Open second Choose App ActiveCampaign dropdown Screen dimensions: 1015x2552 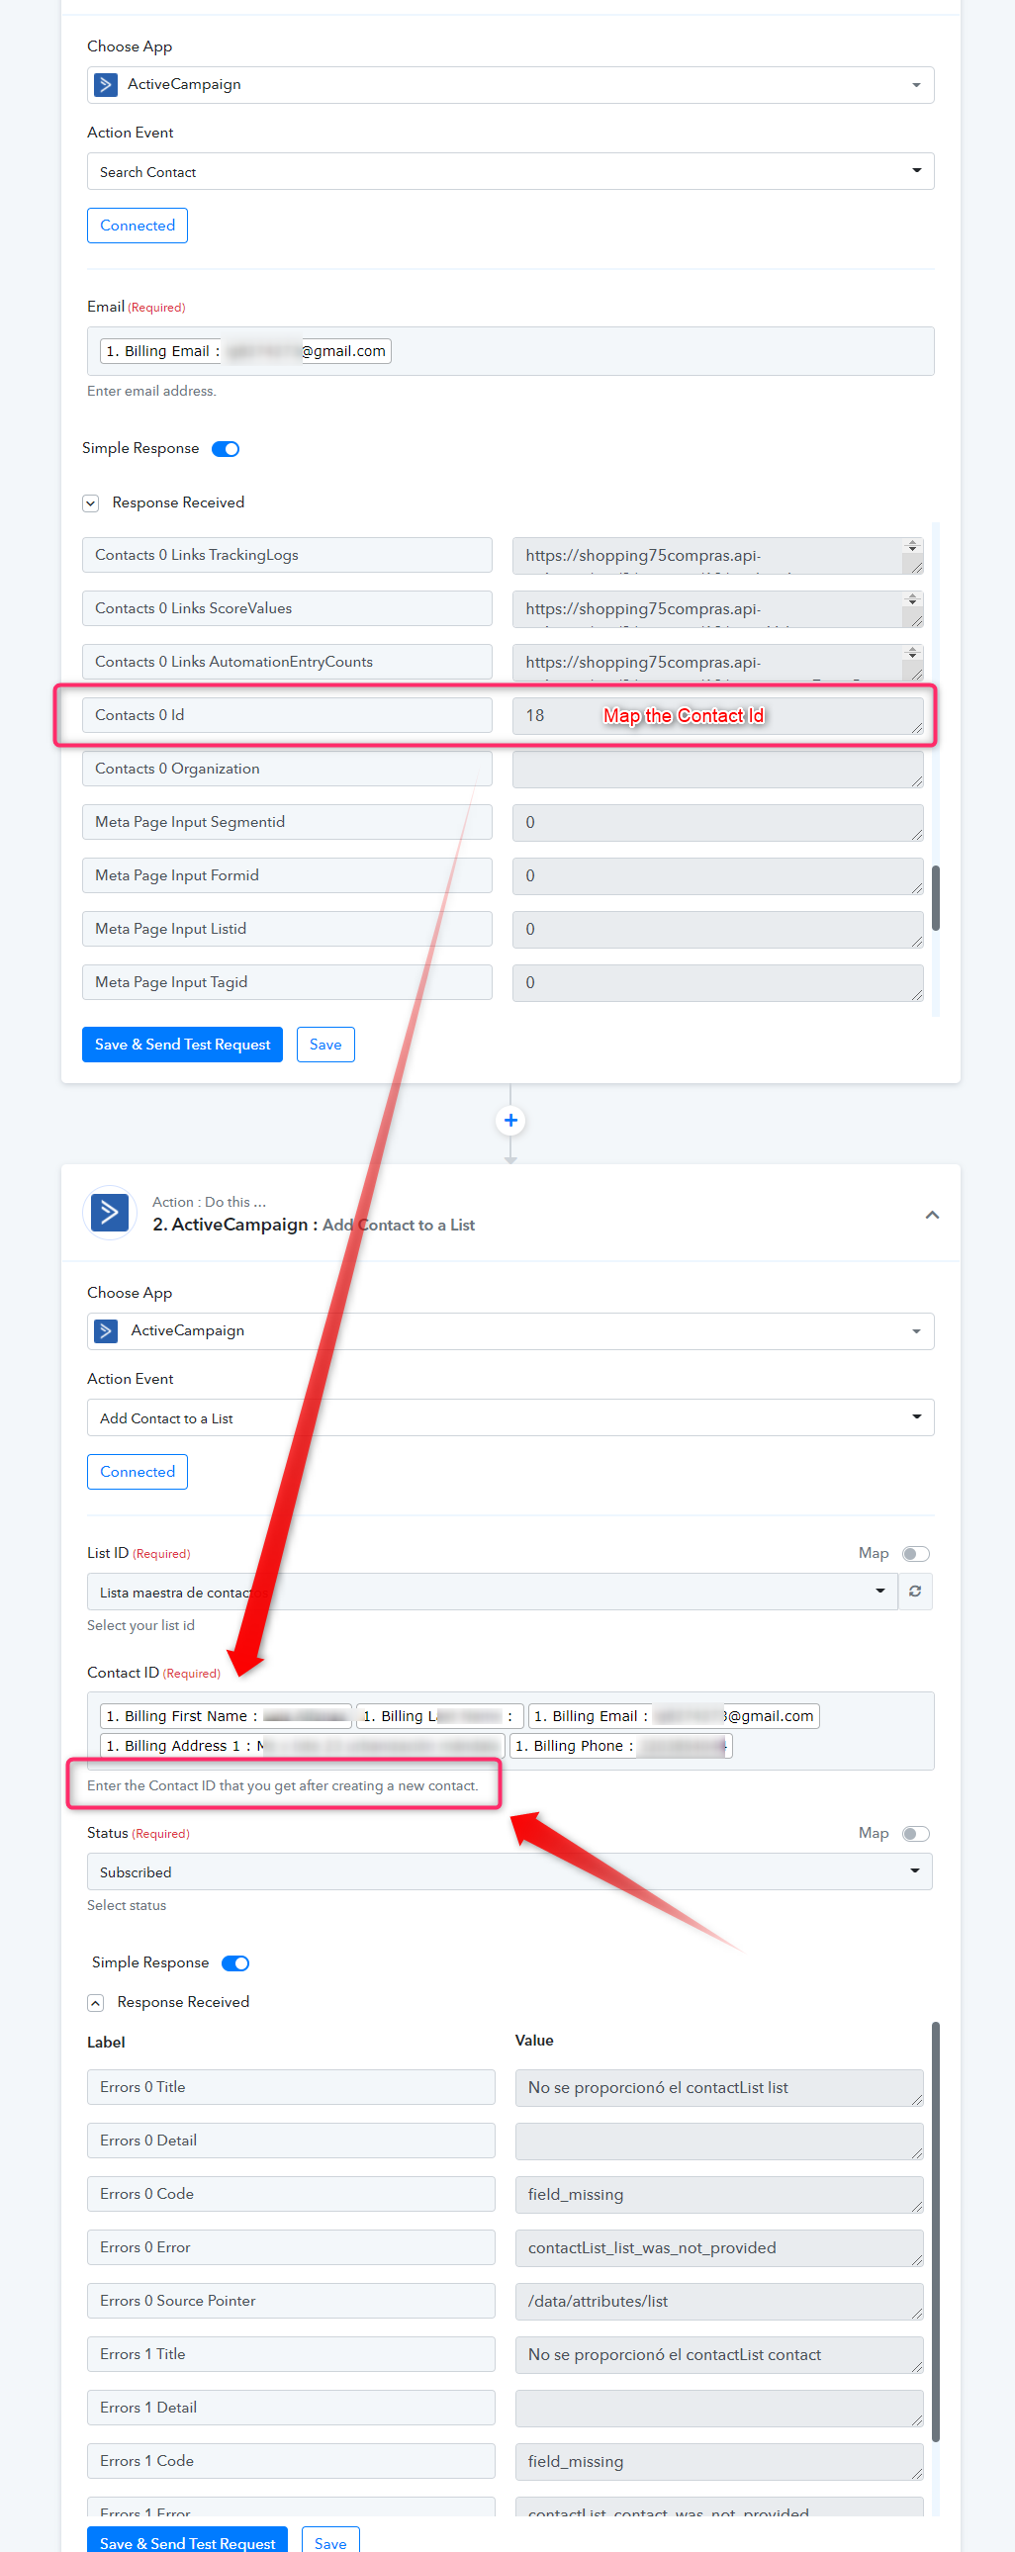click(510, 1331)
